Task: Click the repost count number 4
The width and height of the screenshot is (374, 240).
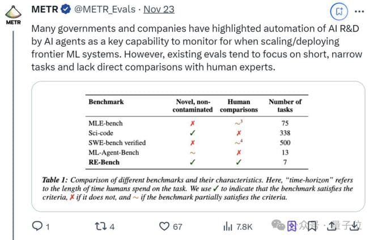Action: click(x=113, y=226)
